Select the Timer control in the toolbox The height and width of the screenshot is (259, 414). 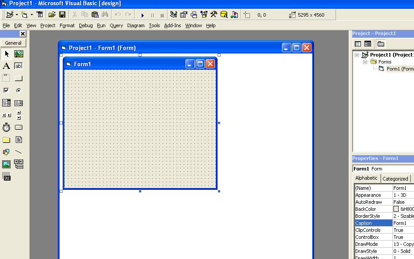click(x=7, y=127)
